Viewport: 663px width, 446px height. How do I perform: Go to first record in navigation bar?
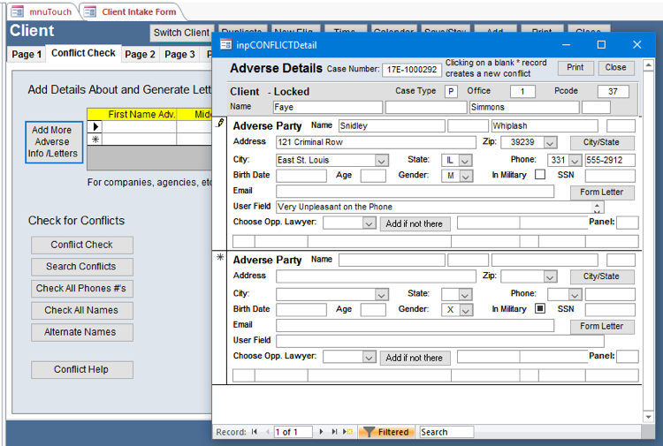pyautogui.click(x=255, y=432)
